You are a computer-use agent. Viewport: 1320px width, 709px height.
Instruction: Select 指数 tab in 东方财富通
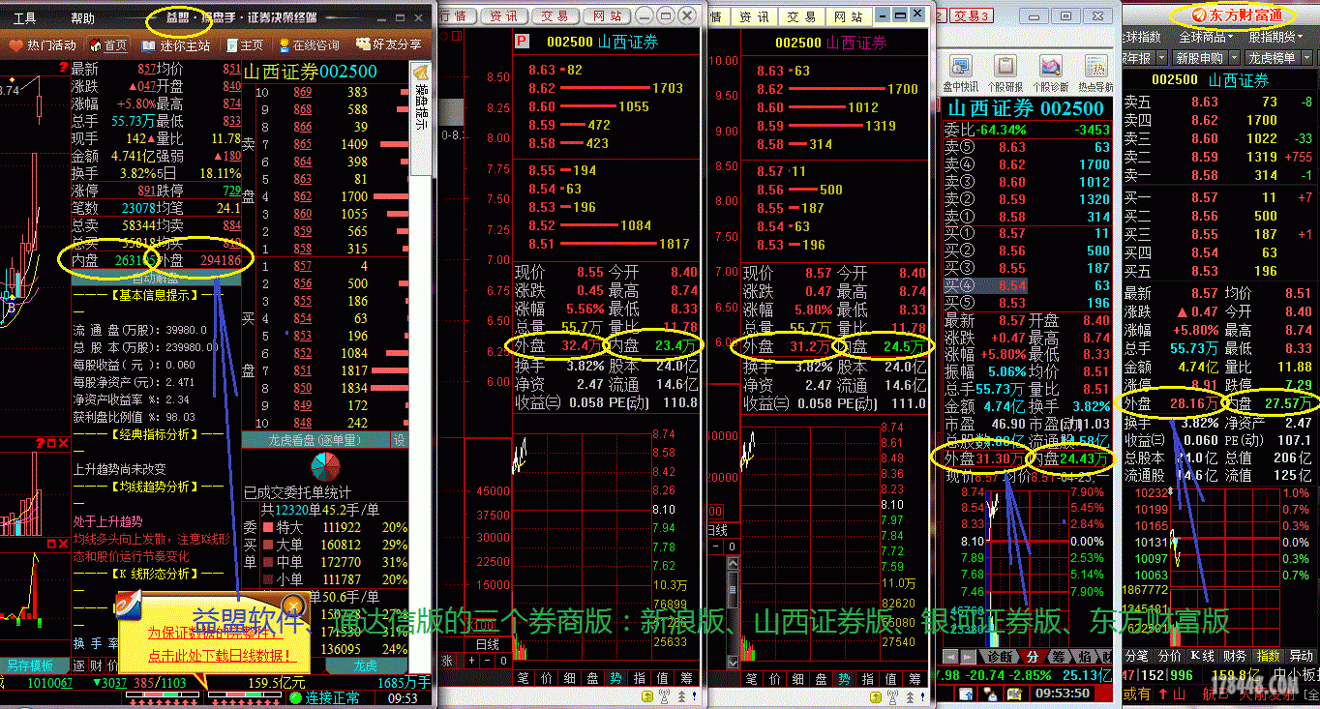click(1268, 656)
